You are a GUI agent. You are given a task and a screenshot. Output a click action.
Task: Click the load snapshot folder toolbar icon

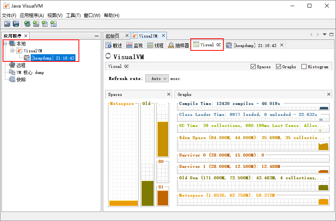tap(7, 24)
